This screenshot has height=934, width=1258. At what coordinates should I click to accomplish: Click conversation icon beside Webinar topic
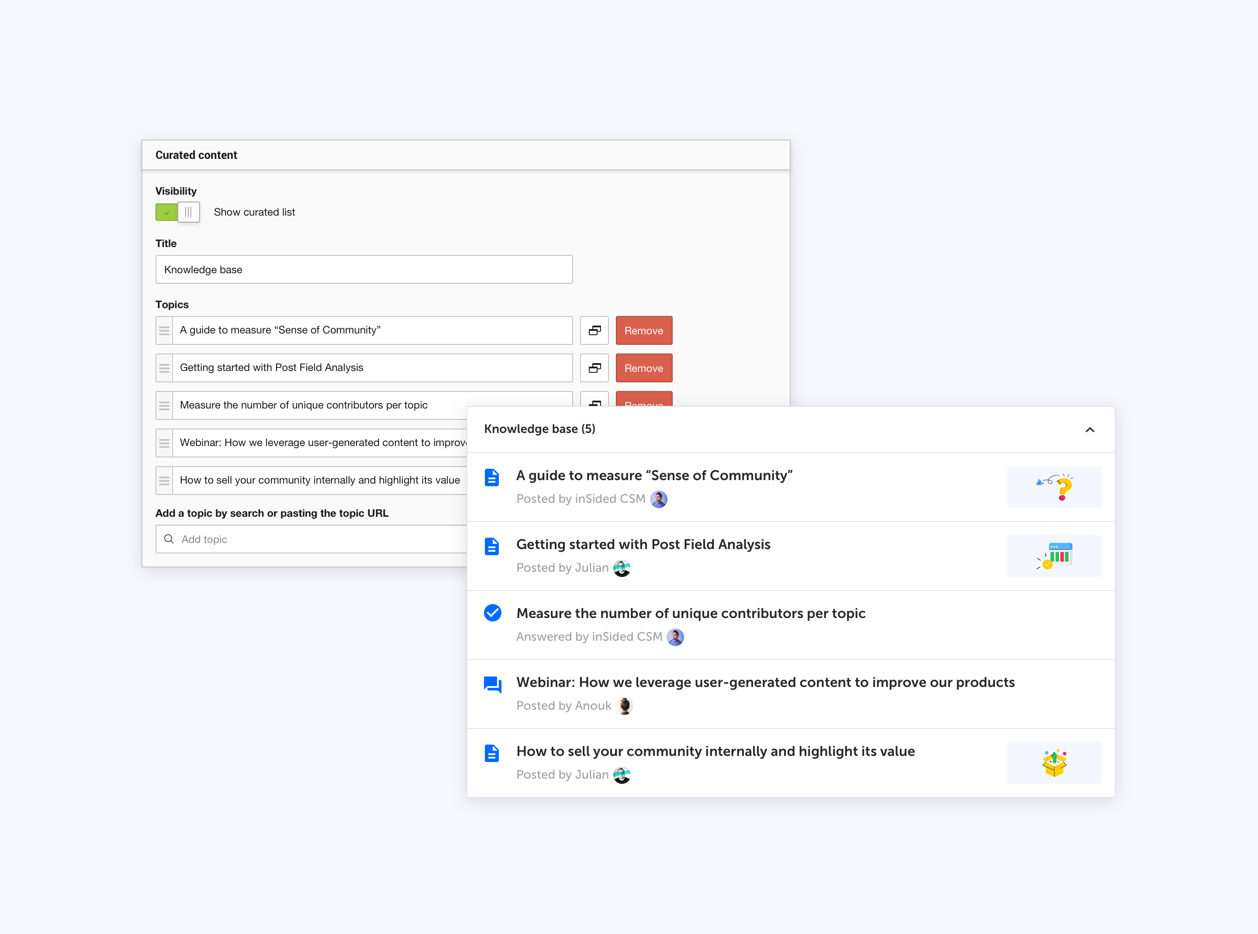pos(492,685)
